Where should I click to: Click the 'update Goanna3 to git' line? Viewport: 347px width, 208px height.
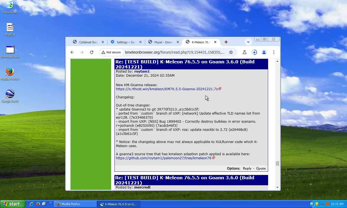tap(158, 109)
